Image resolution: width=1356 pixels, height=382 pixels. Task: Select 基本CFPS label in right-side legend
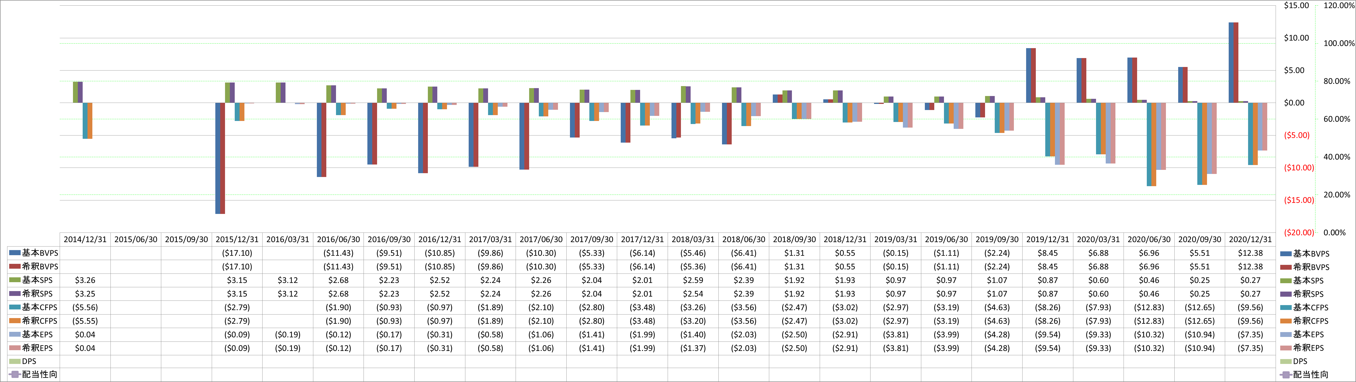click(1311, 307)
